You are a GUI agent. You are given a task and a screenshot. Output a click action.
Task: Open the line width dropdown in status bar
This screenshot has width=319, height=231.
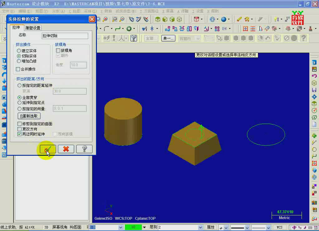(x=247, y=228)
